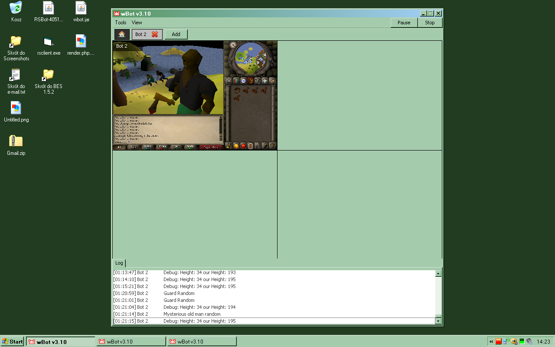Toggle the Public chat filter

coord(148,147)
